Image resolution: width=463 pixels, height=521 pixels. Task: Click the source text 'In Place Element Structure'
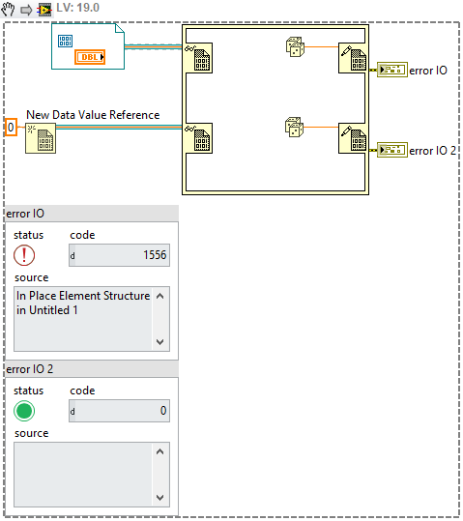[83, 296]
